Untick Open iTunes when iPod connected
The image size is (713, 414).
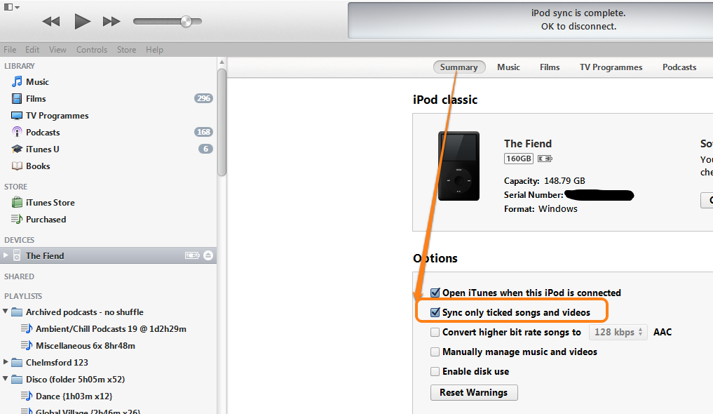[435, 293]
